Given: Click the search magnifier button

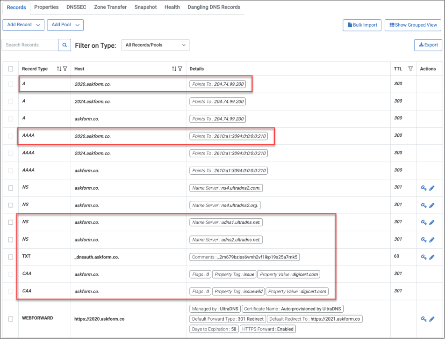Looking at the screenshot, I should pos(65,45).
